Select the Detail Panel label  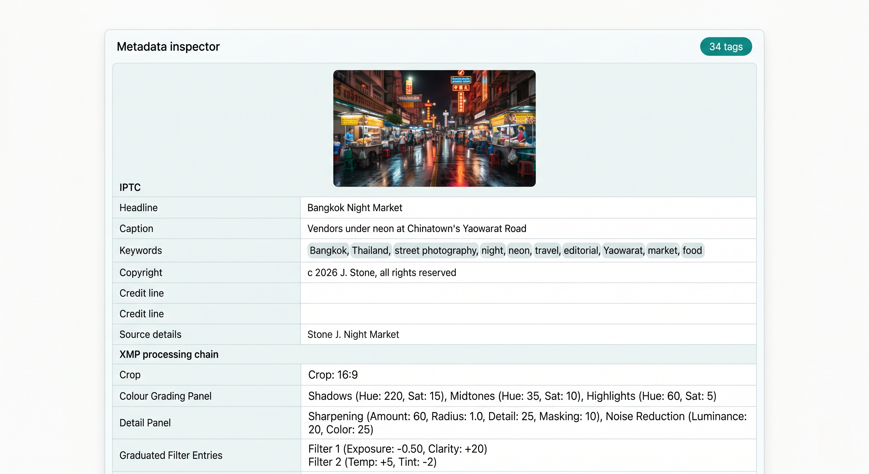click(145, 423)
